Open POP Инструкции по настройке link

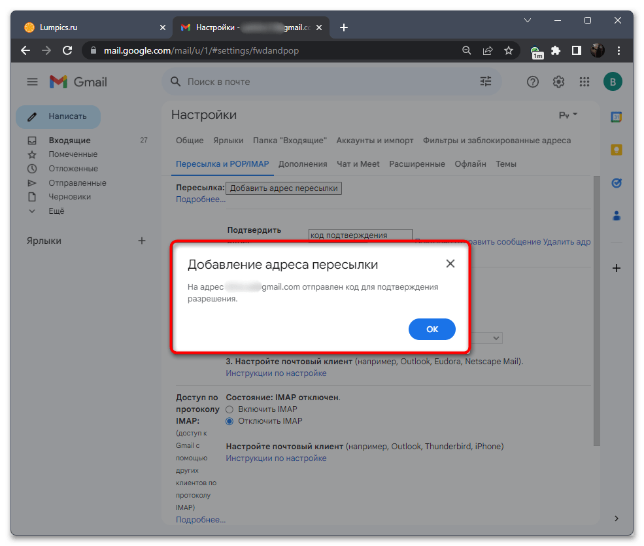[276, 373]
